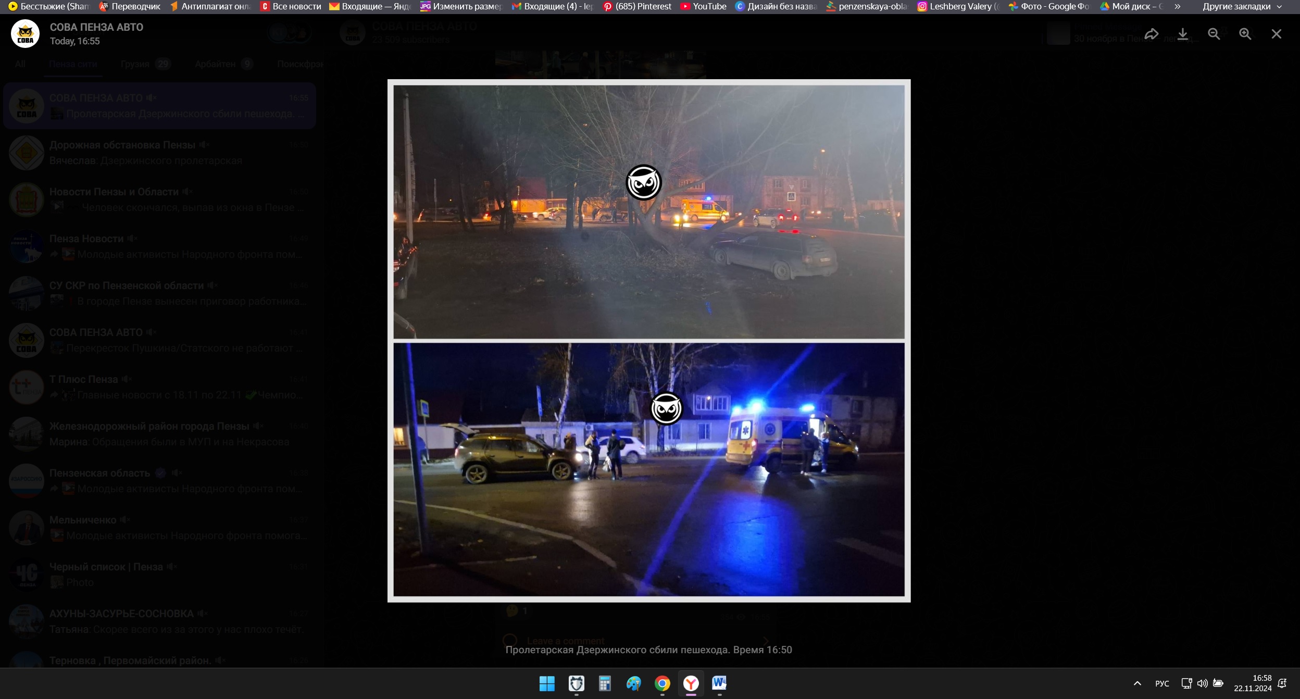This screenshot has width=1300, height=699.
Task: Open the Word app in the taskbar
Action: coord(719,683)
